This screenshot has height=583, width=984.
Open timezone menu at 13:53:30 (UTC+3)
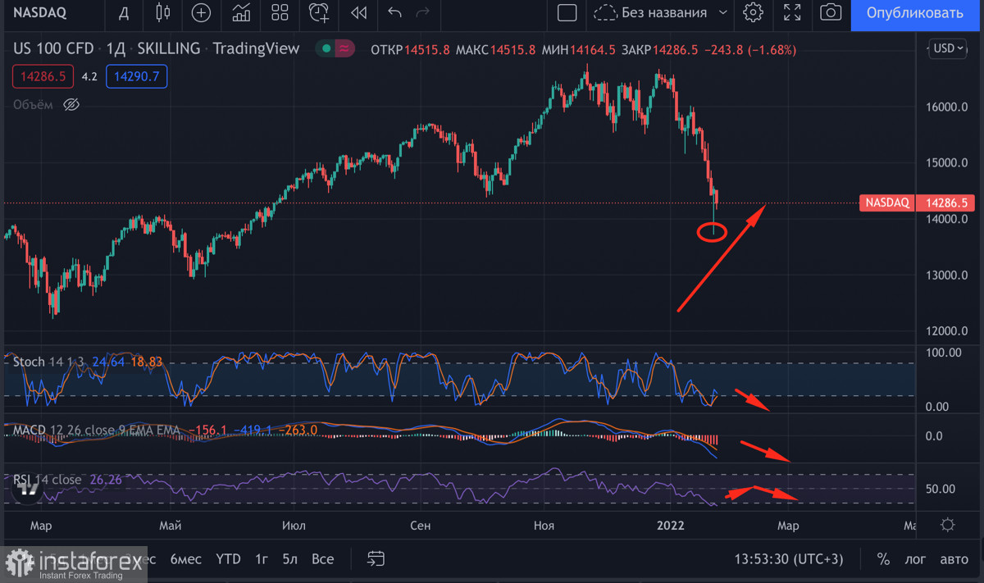point(788,559)
